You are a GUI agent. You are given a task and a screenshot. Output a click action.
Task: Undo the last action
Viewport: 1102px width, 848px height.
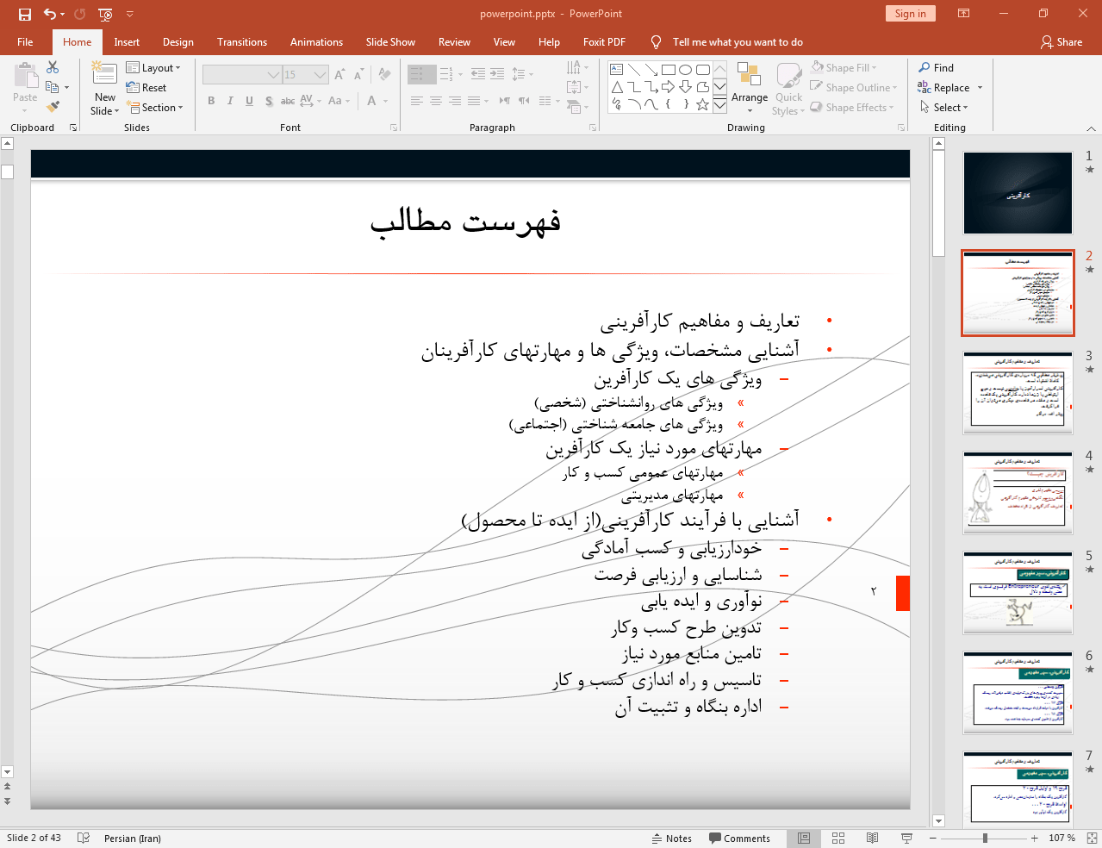click(50, 14)
